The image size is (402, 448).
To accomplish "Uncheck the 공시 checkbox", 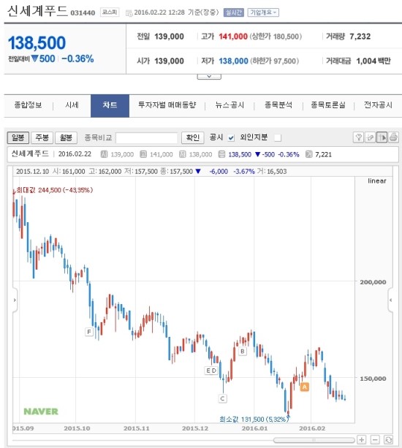I will 231,138.
